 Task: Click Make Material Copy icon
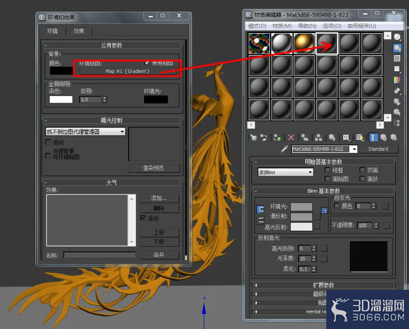pyautogui.click(x=305, y=137)
